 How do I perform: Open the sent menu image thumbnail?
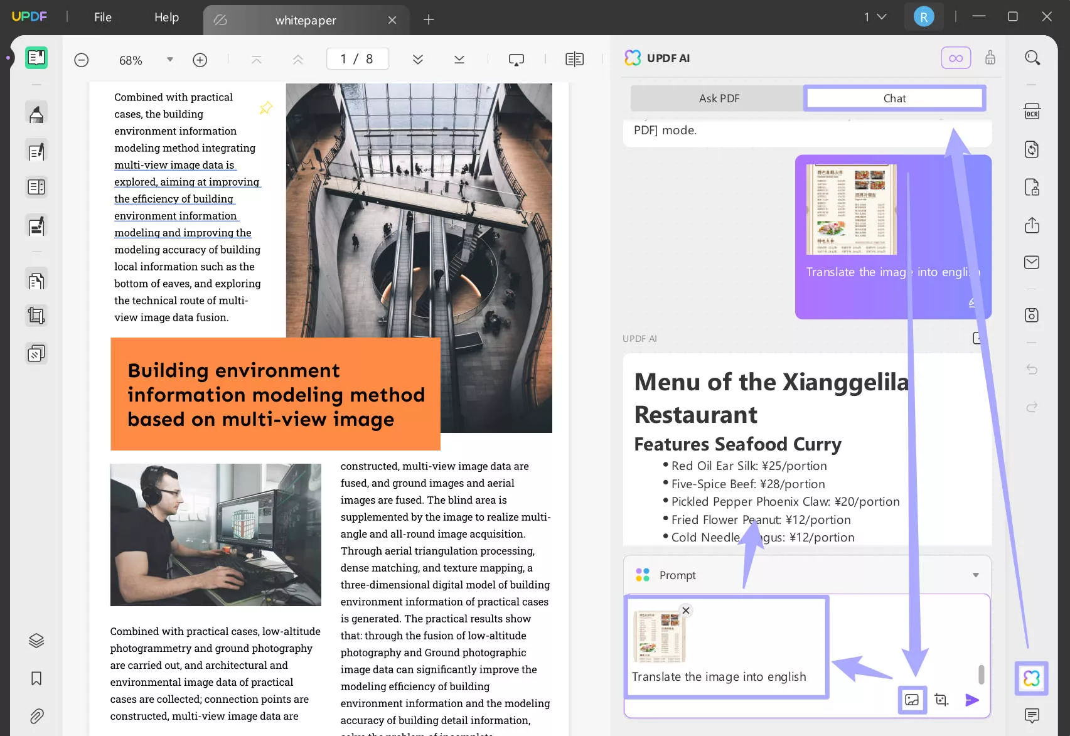pyautogui.click(x=852, y=210)
